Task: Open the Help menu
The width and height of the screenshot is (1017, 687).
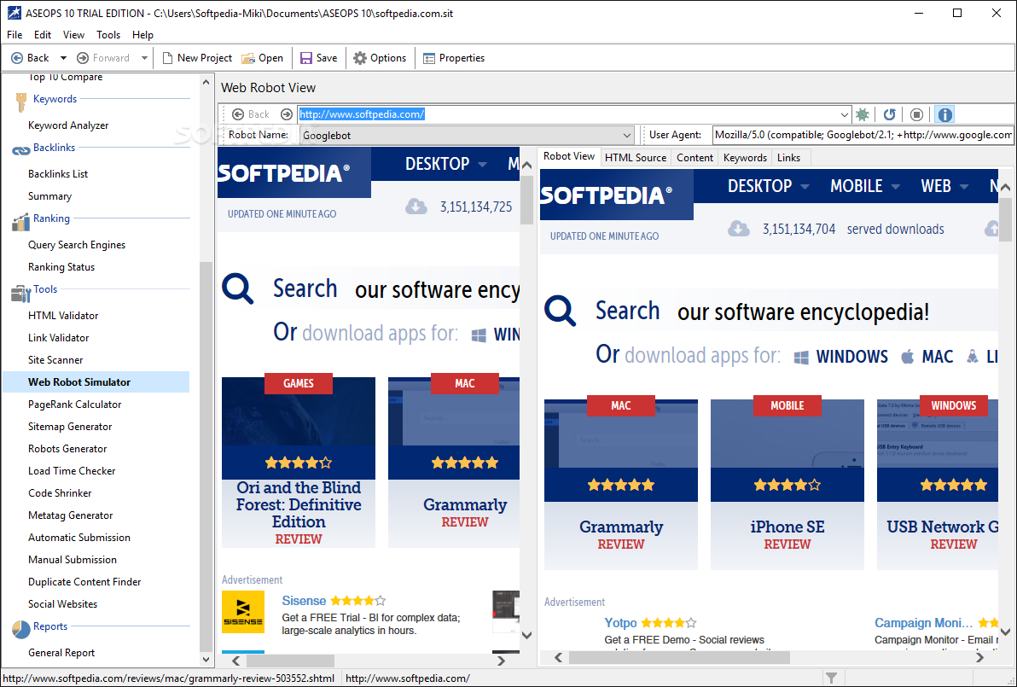Action: 142,35
